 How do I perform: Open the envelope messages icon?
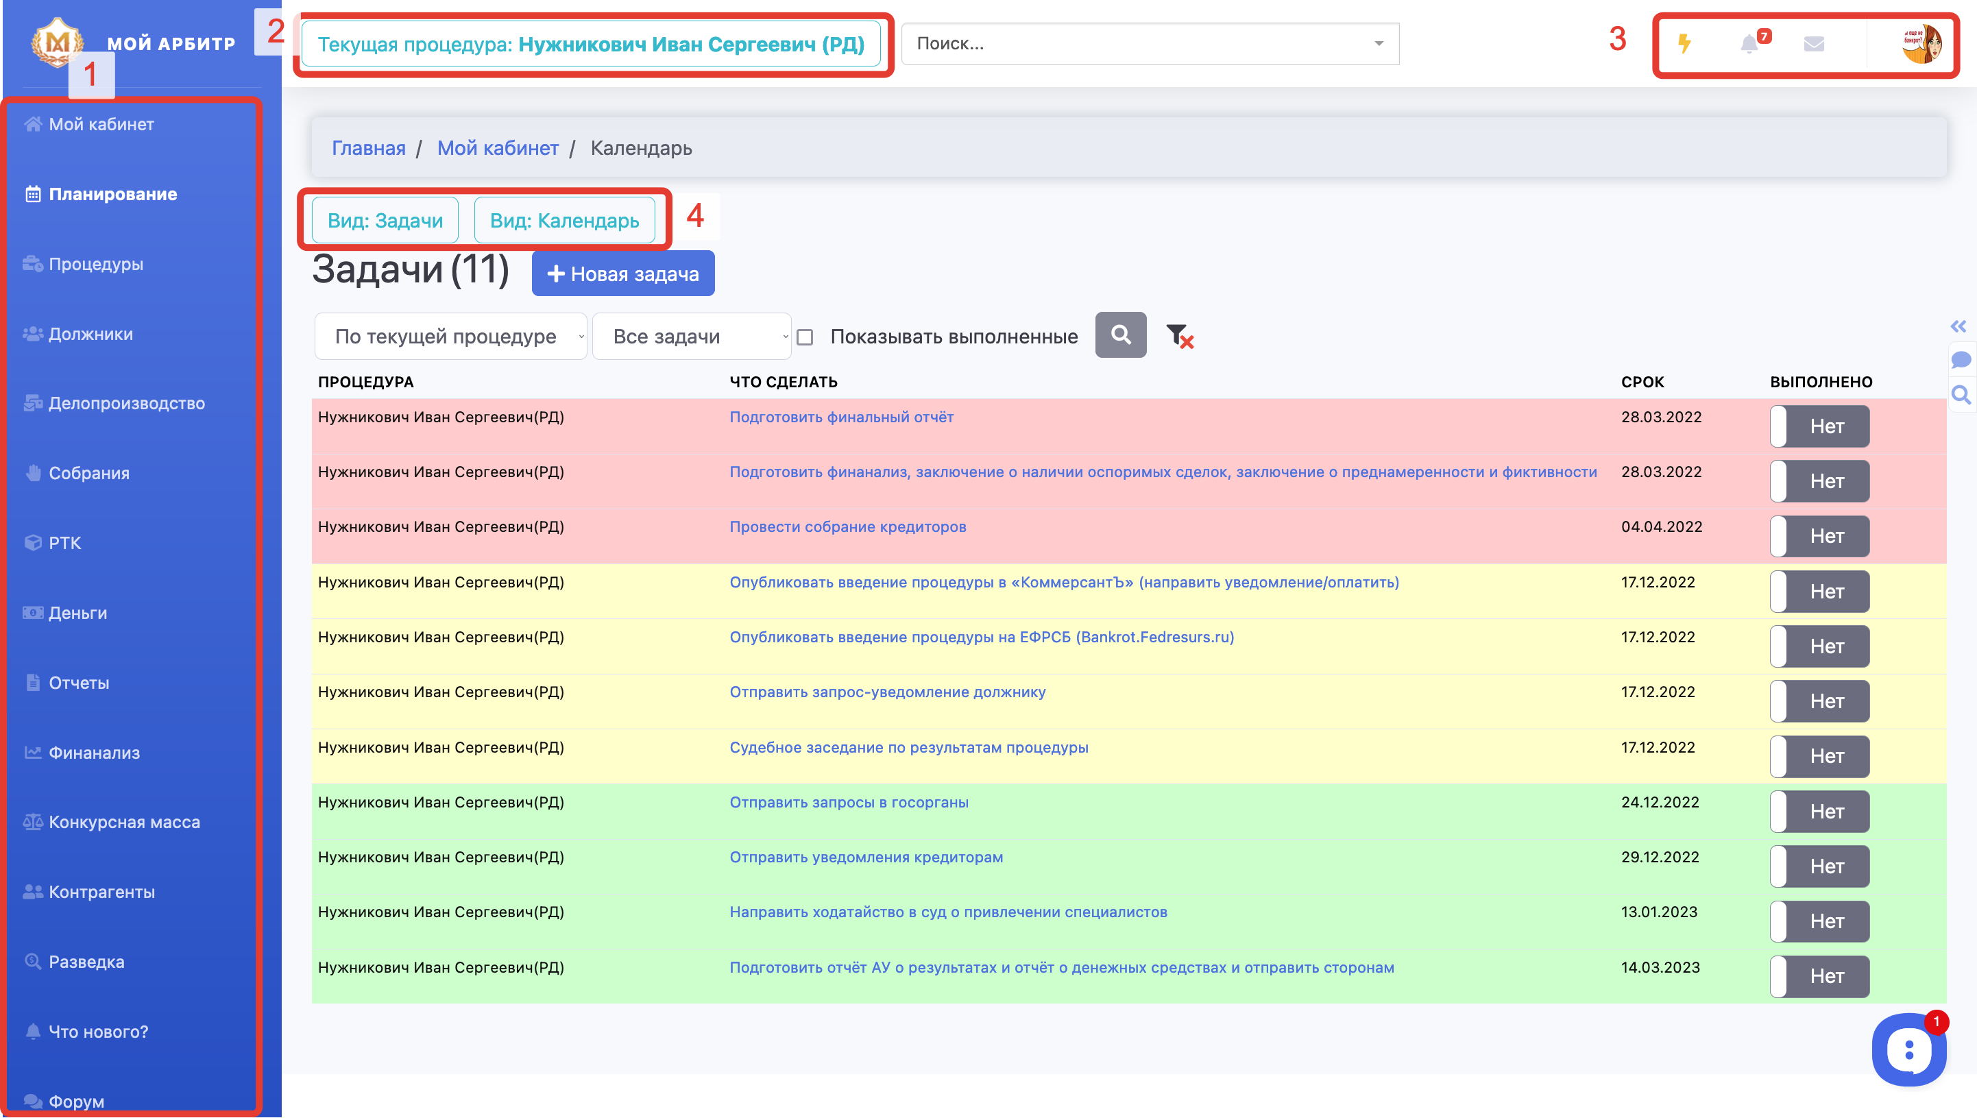point(1813,44)
